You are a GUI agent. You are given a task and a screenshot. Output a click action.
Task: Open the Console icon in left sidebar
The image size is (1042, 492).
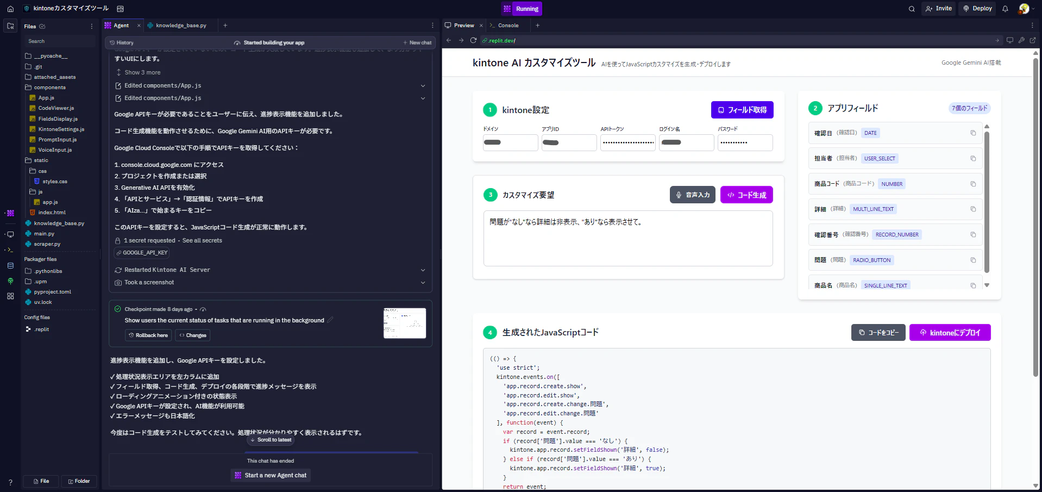tap(10, 250)
